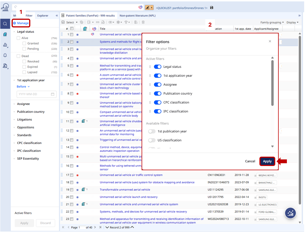Open the Family grouping dropdown

pyautogui.click(x=272, y=22)
